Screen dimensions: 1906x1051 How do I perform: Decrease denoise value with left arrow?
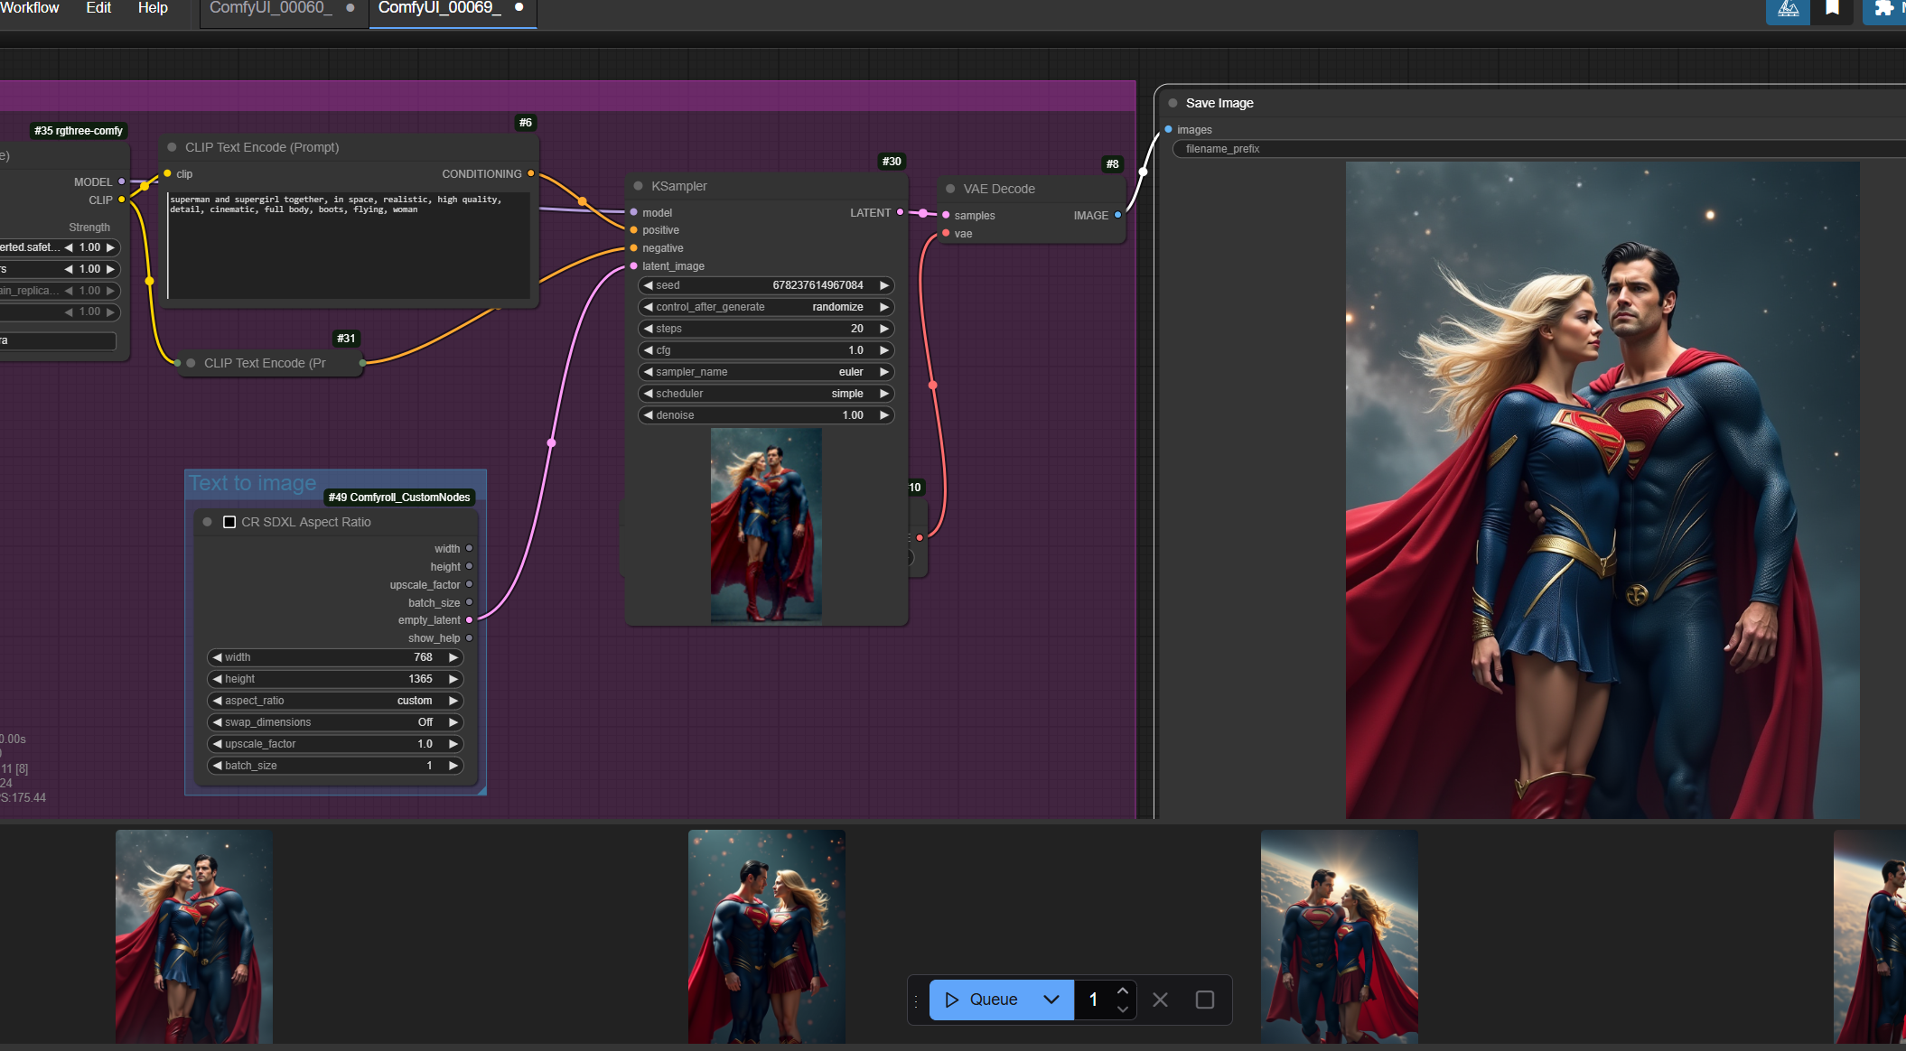(648, 415)
